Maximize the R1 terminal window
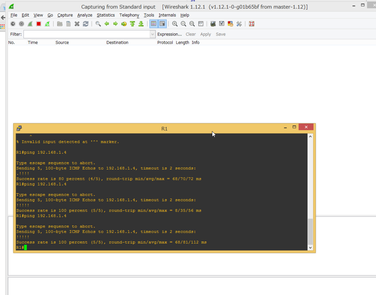 [x=294, y=127]
